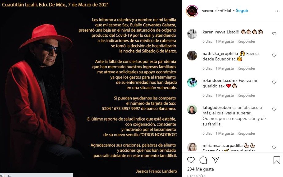Open lafugaderuben username link
This screenshot has height=177, width=283.
click(217, 108)
